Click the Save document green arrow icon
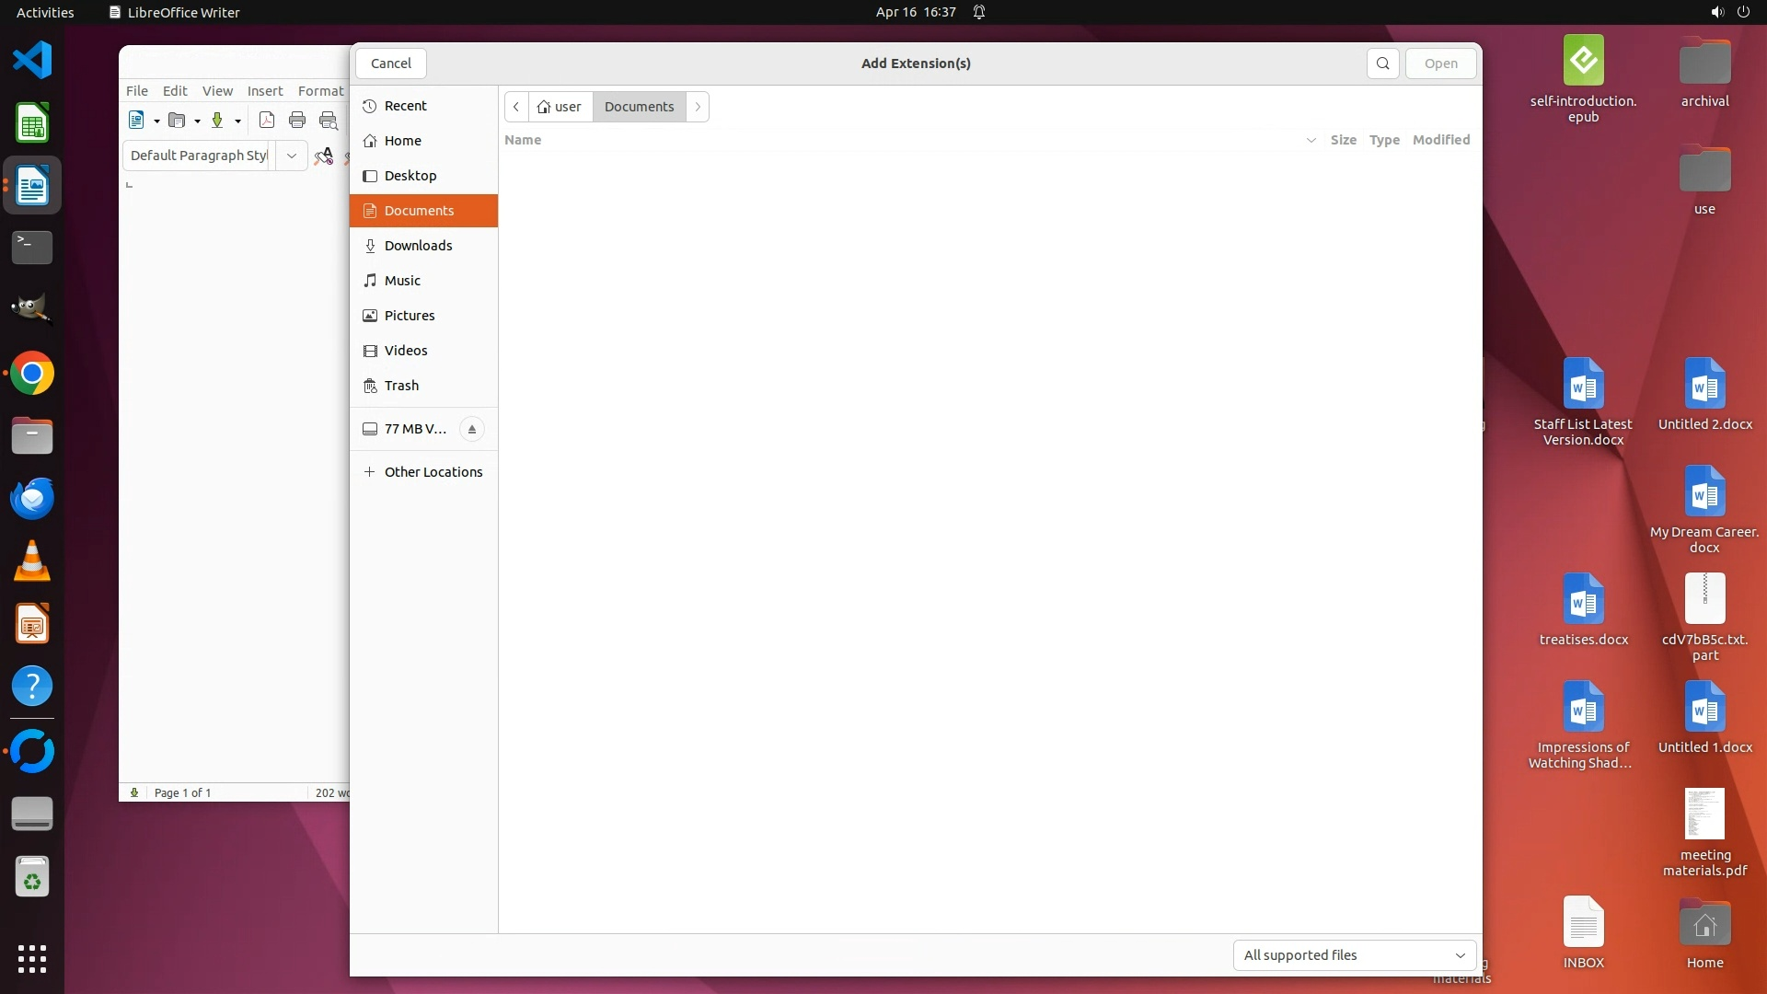The height and width of the screenshot is (994, 1767). (x=218, y=120)
